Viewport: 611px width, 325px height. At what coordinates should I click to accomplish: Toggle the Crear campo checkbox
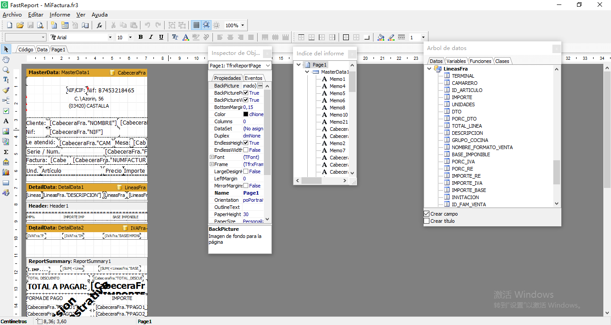[427, 214]
